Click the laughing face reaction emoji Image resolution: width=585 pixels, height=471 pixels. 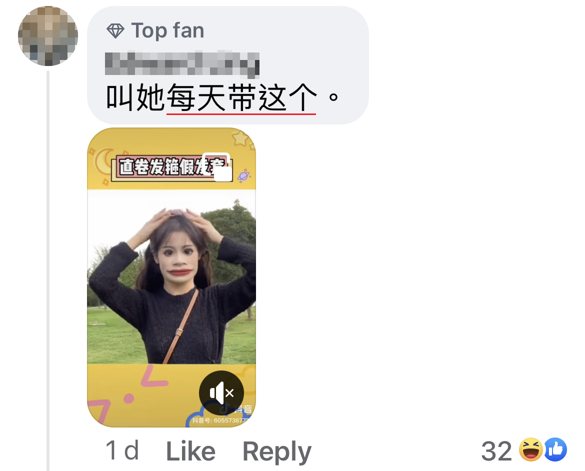pyautogui.click(x=531, y=449)
